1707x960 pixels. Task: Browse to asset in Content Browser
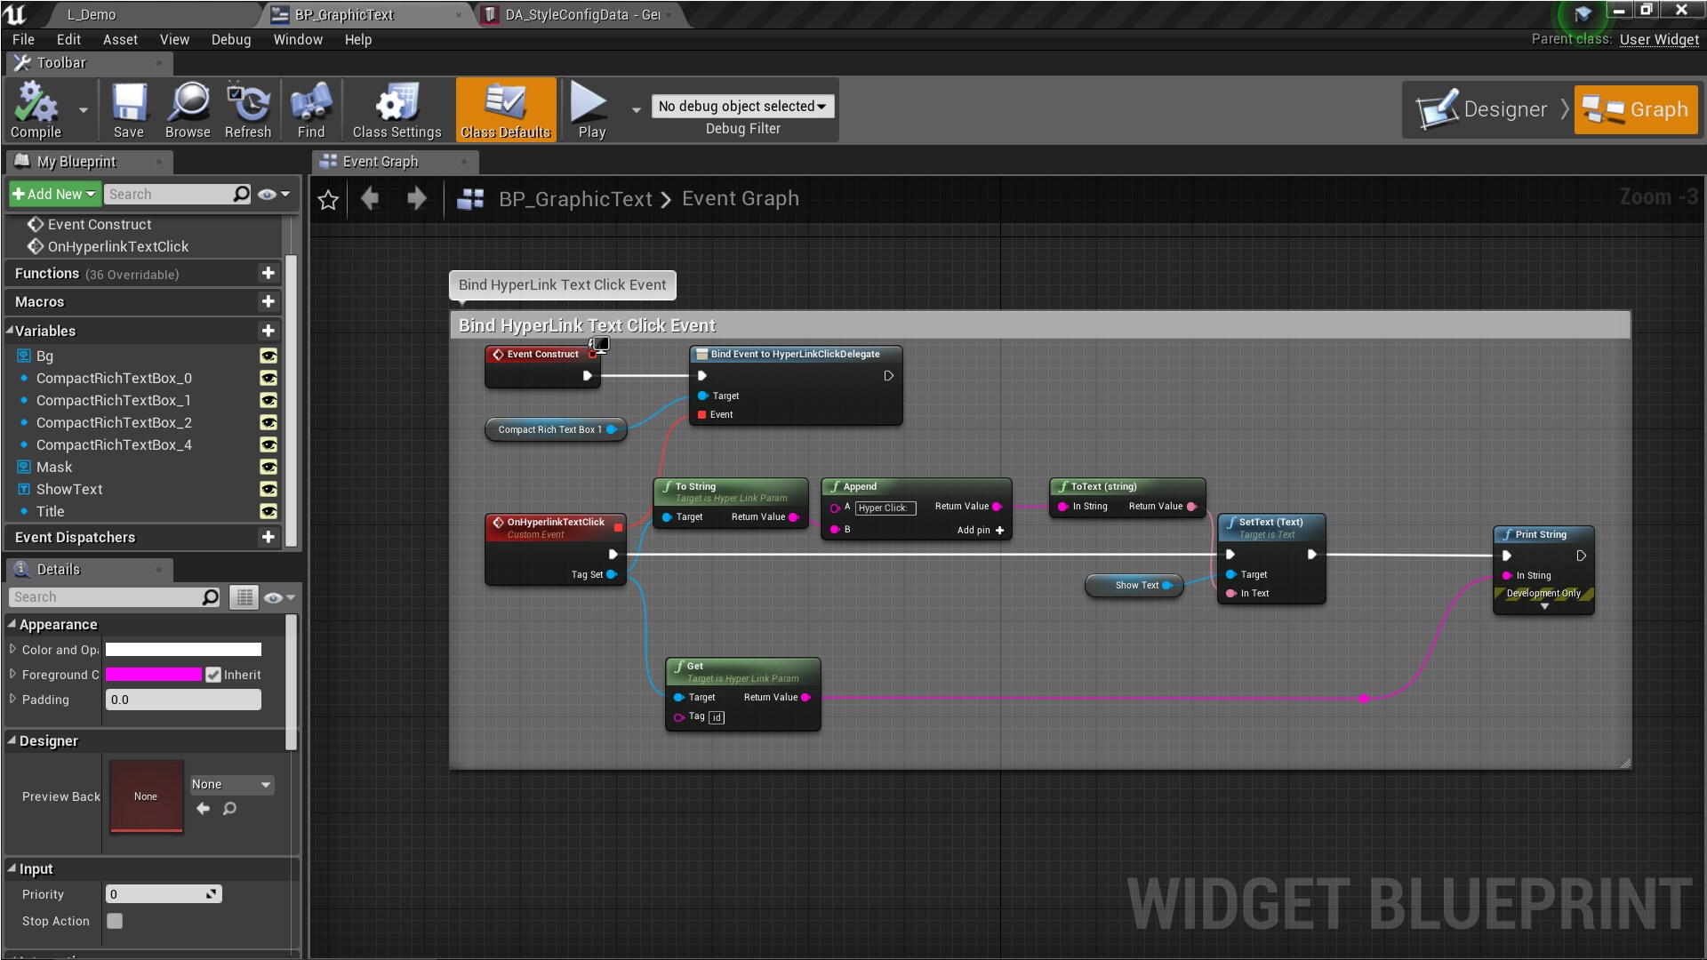188,108
